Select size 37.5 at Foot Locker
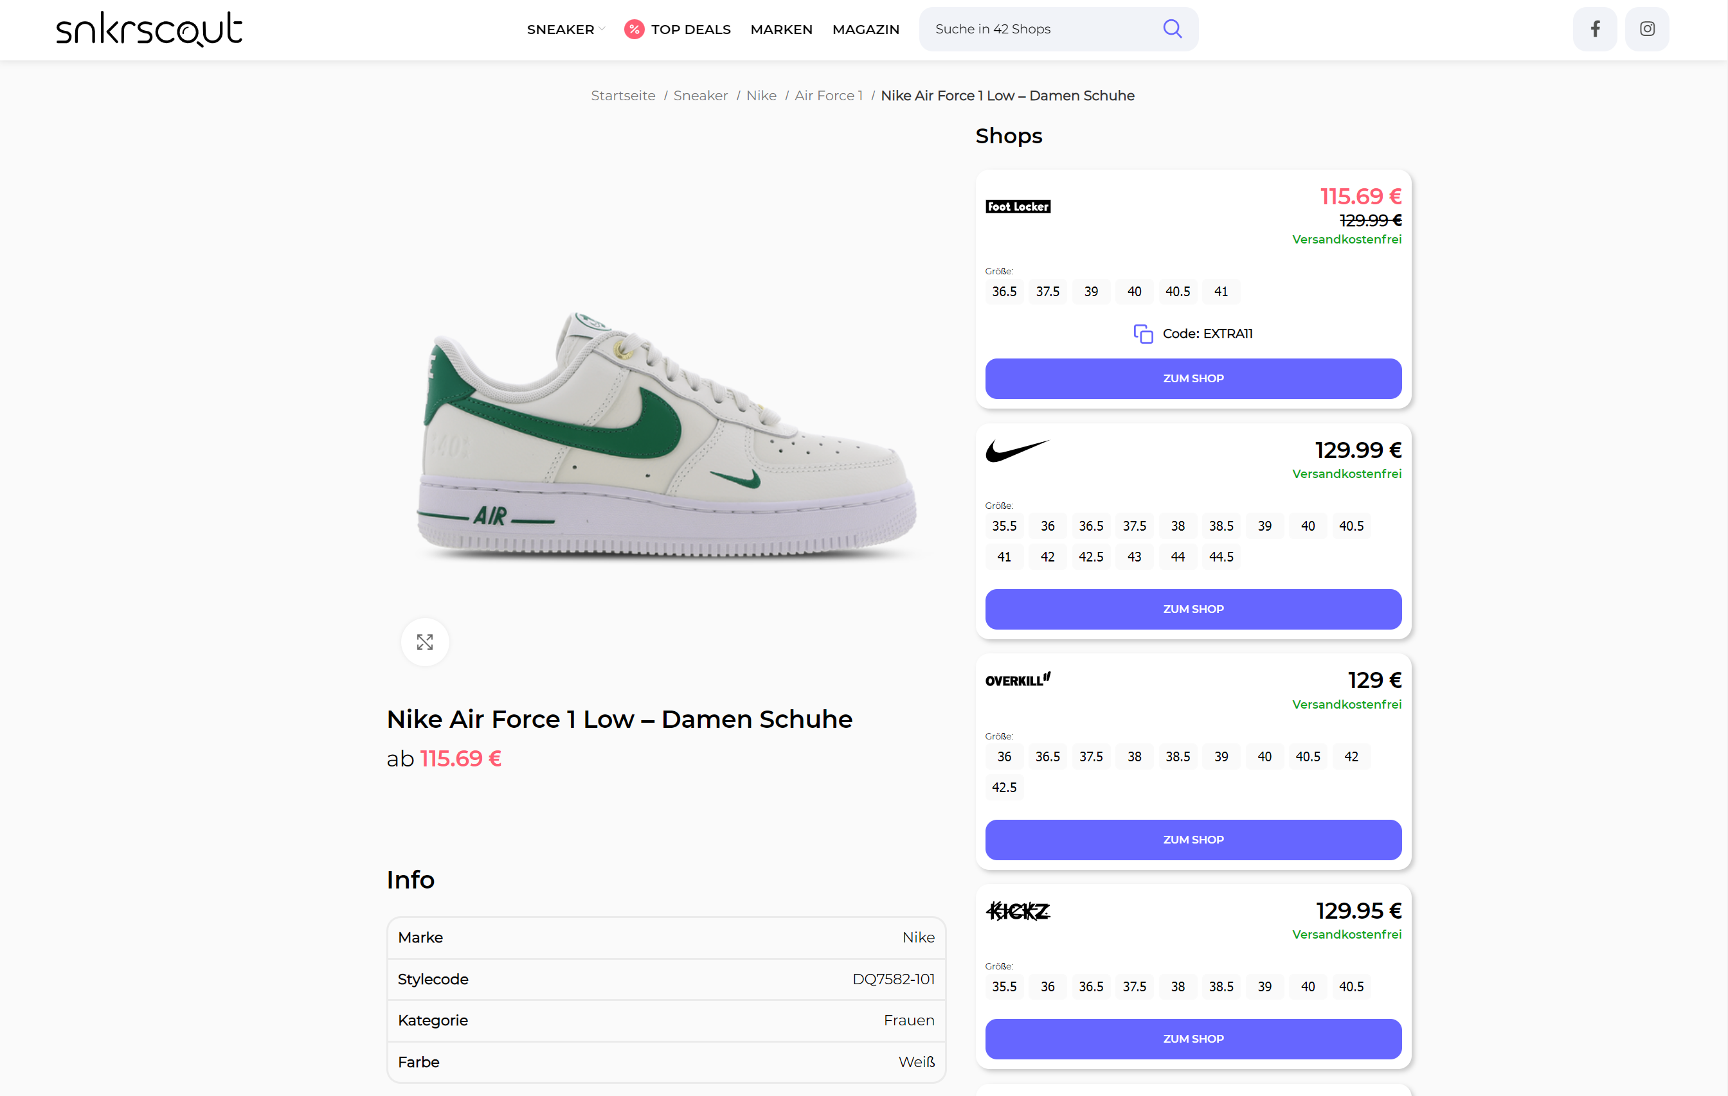1728x1096 pixels. pyautogui.click(x=1047, y=292)
